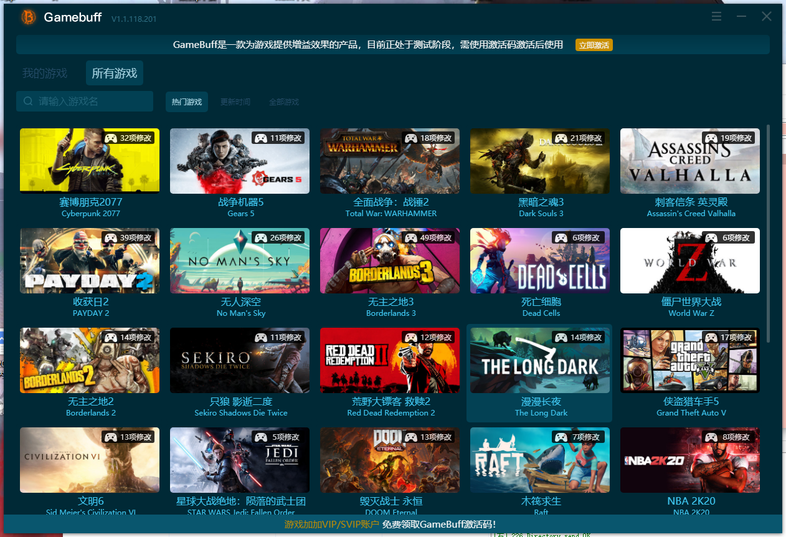Click the gamepad icon on Cyberpunk 2077 card
Image resolution: width=786 pixels, height=537 pixels.
[x=110, y=138]
